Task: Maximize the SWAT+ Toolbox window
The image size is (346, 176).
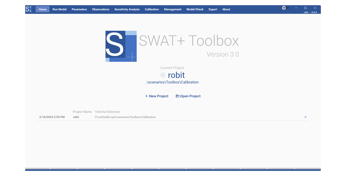Action: [305, 8]
